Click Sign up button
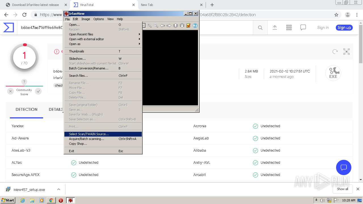363x204 pixels. tap(344, 27)
